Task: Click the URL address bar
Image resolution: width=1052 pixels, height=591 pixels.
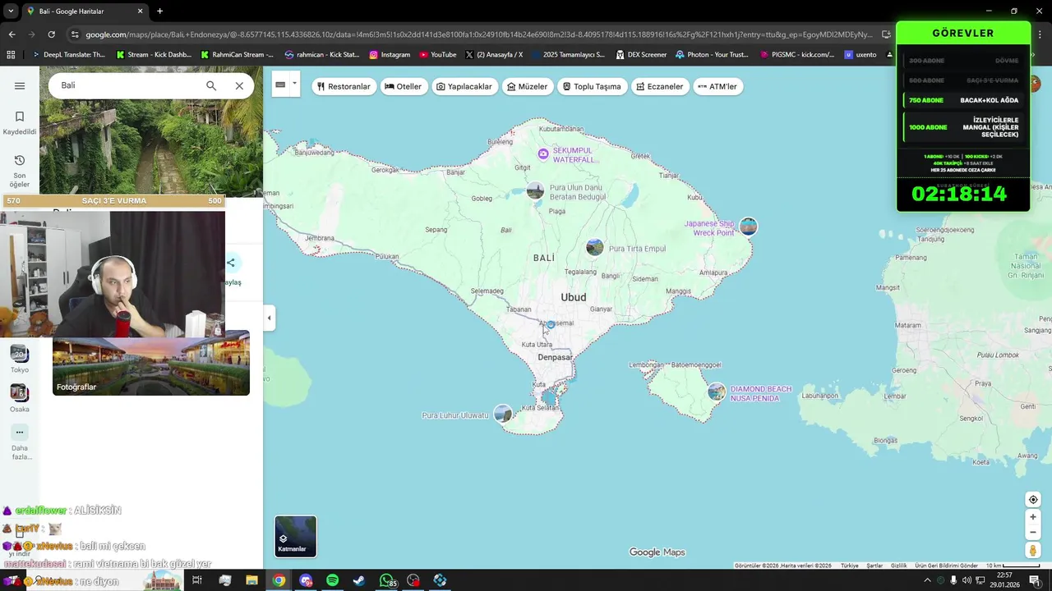Action: pos(477,34)
